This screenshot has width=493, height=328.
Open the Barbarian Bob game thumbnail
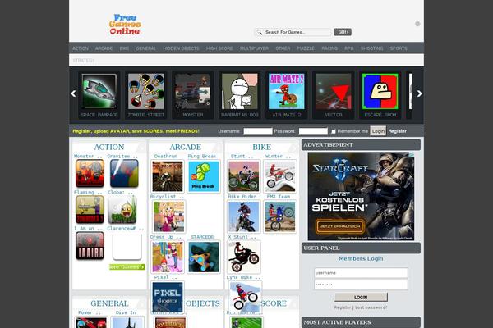(240, 91)
